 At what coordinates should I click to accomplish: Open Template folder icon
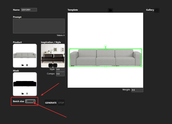click(x=110, y=10)
